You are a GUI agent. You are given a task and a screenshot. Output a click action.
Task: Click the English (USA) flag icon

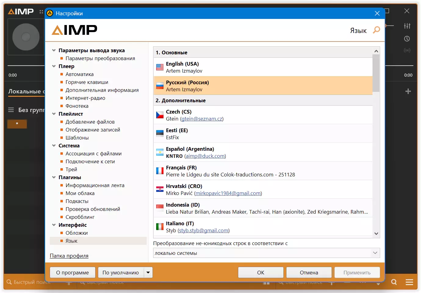click(160, 67)
